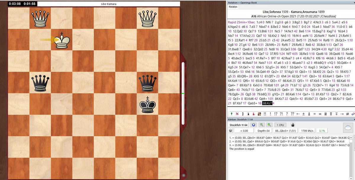Click the green promote variation arrow
Screen dimensions: 355x180
point(231,114)
